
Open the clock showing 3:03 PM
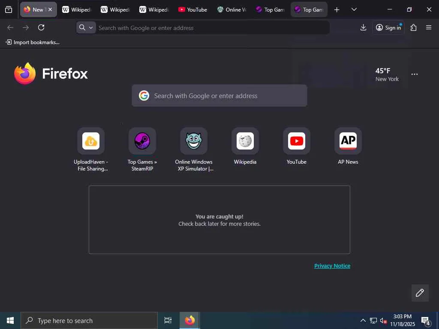(403, 320)
